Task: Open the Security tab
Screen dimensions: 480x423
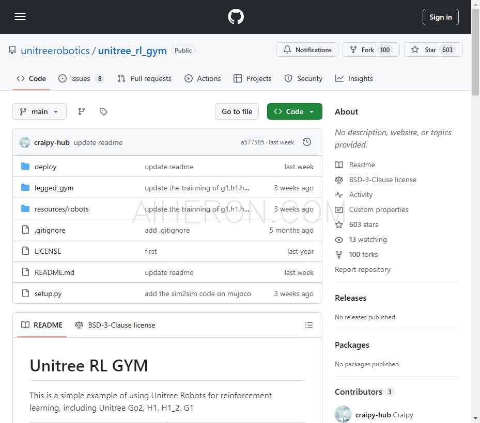Action: click(x=303, y=78)
